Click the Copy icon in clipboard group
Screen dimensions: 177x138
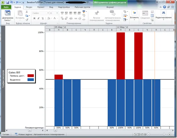coord(27,15)
